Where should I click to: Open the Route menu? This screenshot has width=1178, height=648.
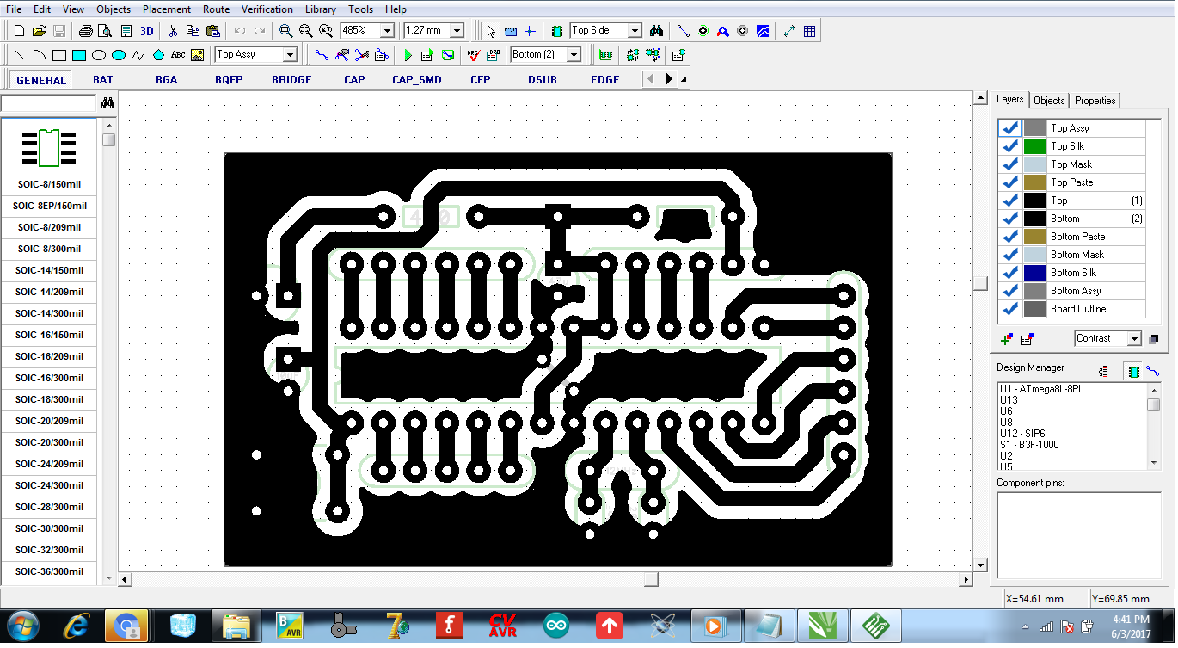pyautogui.click(x=216, y=9)
